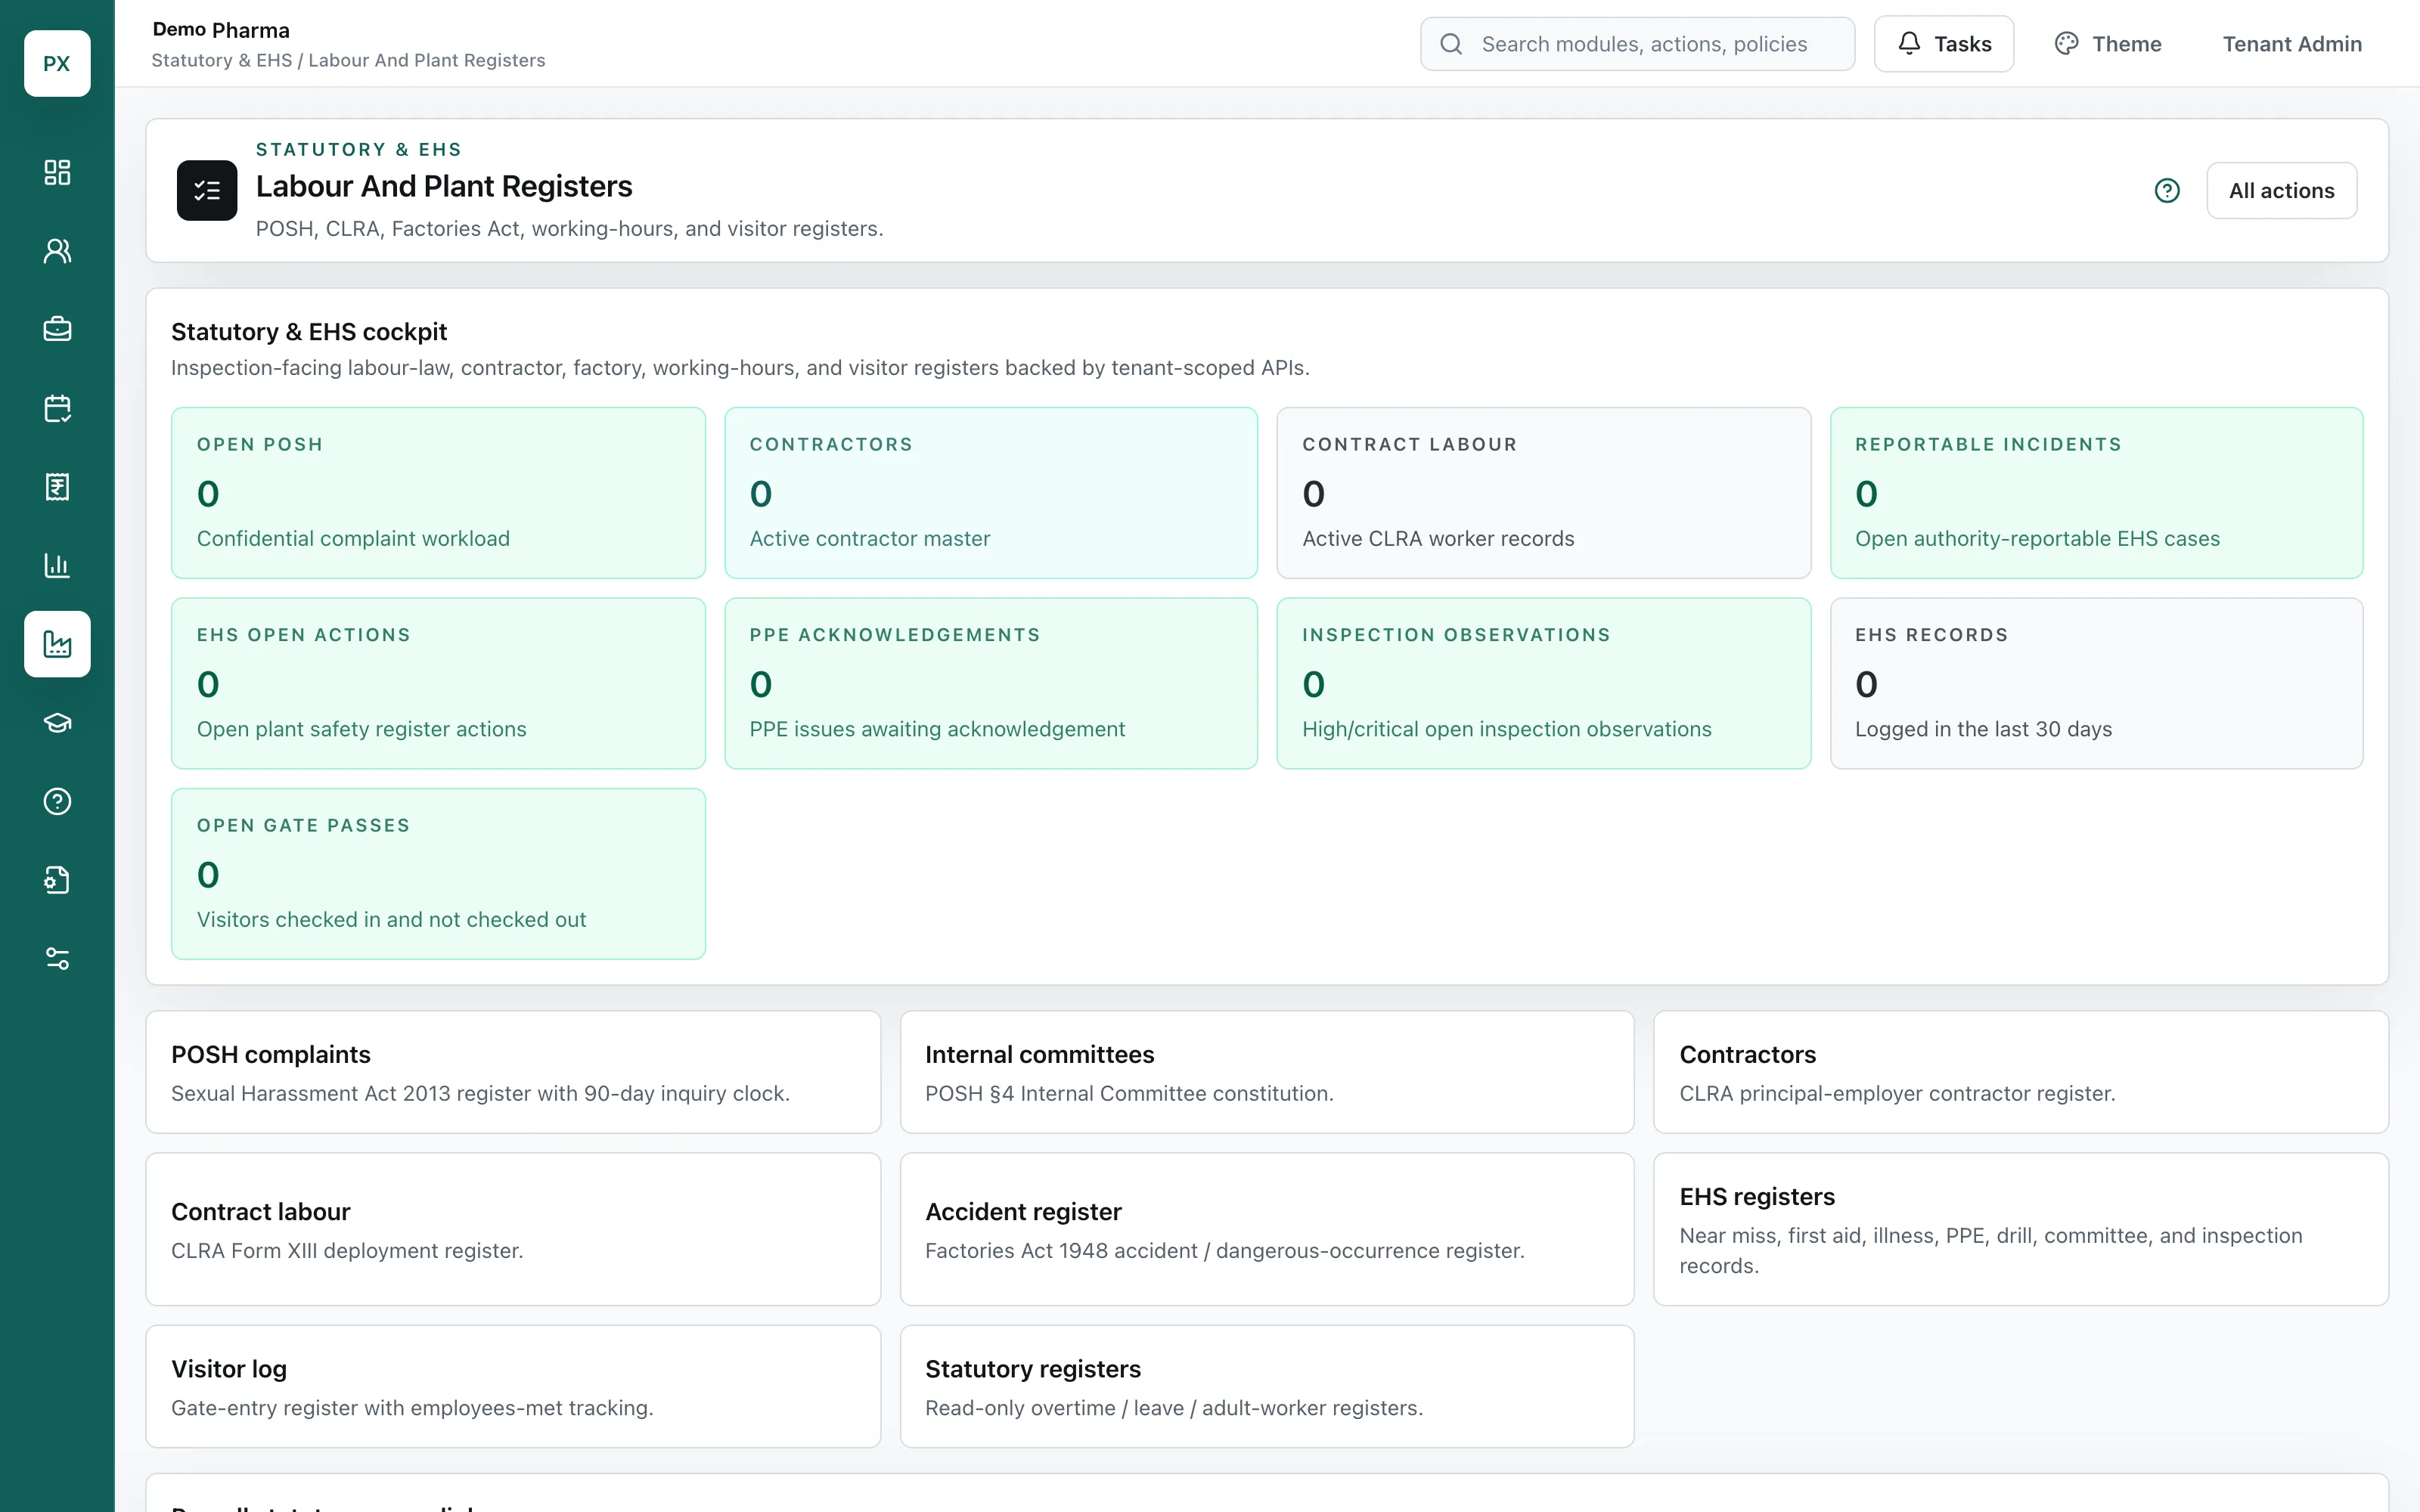Open the sliders settings icon in sidebar

click(57, 959)
